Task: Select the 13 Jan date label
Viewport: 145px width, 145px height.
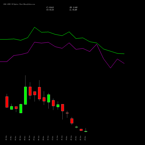Action: tap(52, 138)
